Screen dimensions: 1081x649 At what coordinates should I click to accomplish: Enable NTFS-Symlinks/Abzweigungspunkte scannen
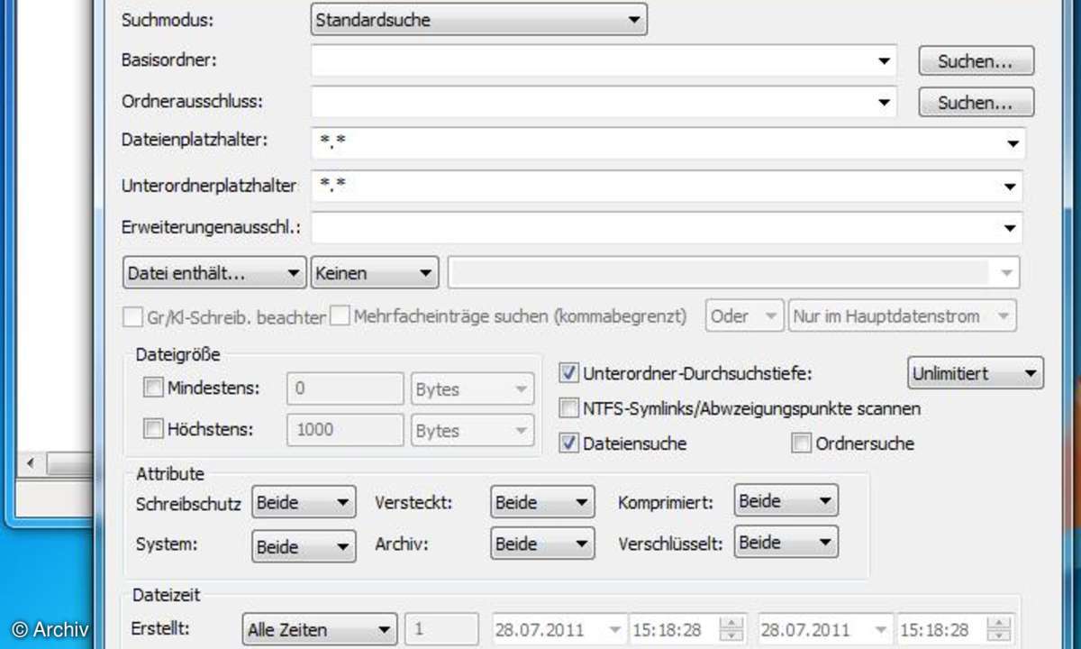tap(568, 408)
